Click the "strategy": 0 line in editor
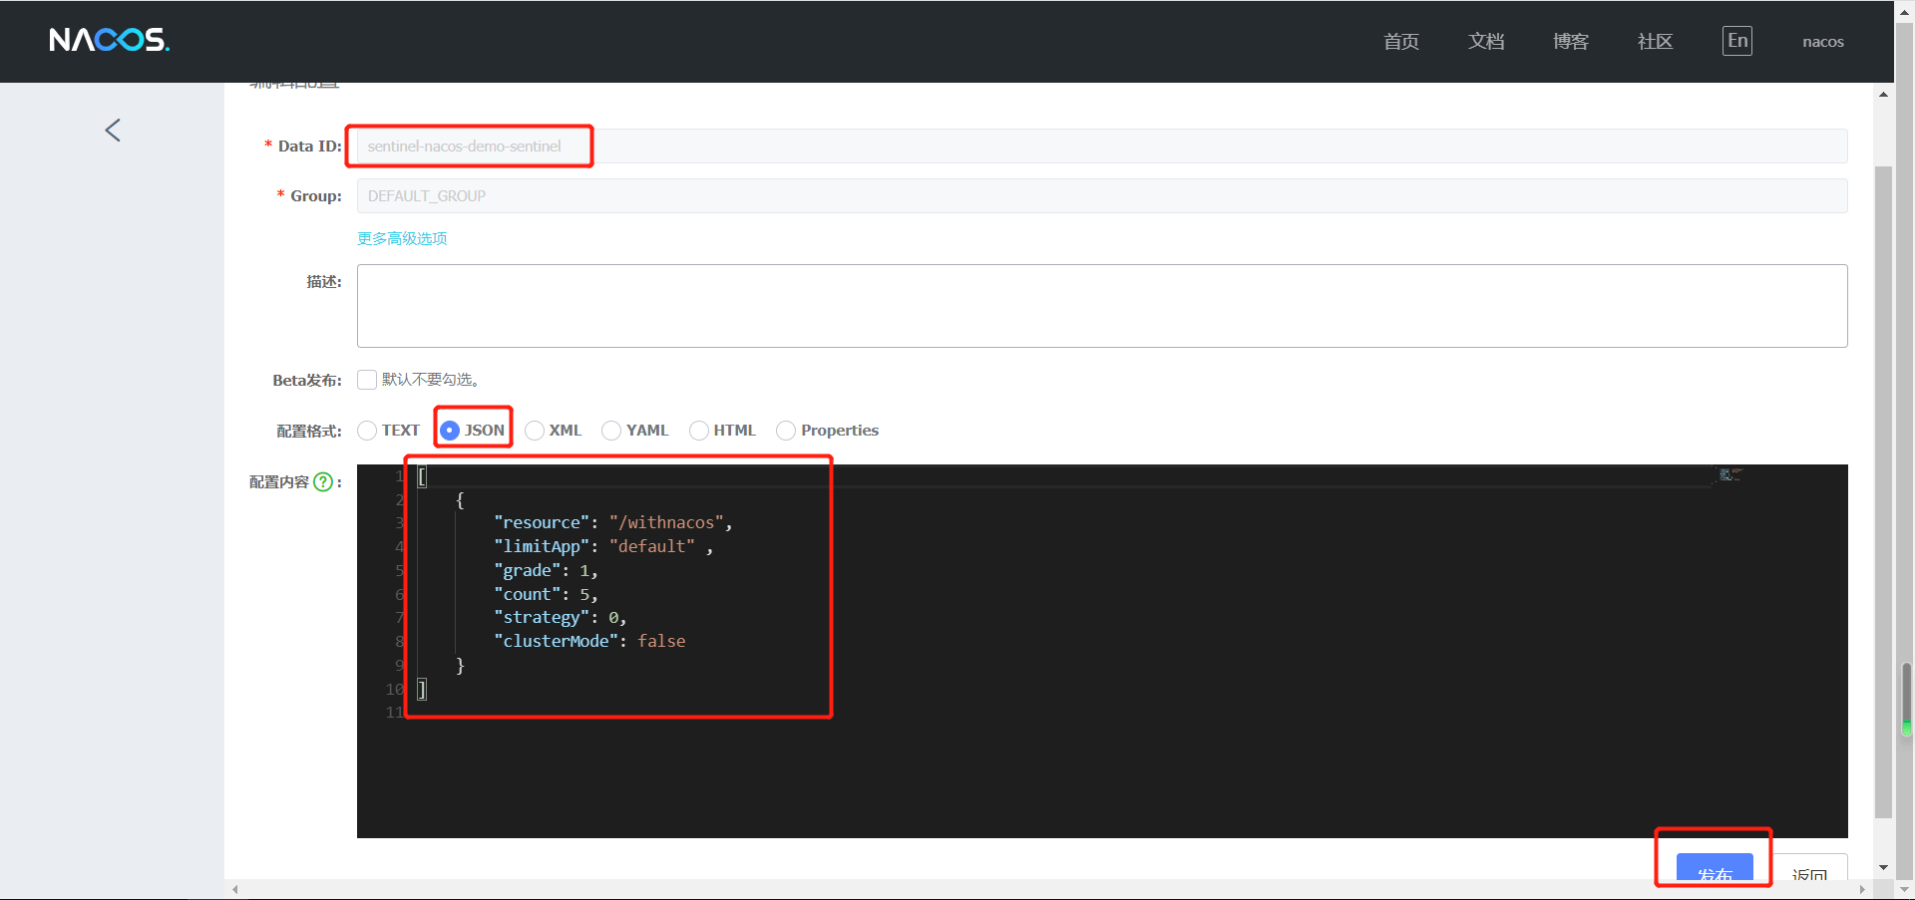The image size is (1915, 900). point(560,617)
